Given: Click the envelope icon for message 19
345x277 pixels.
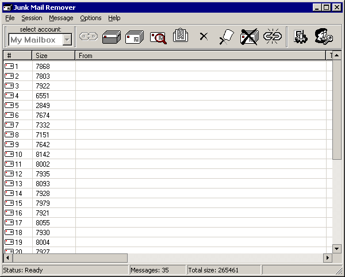Looking at the screenshot, I should [9, 242].
